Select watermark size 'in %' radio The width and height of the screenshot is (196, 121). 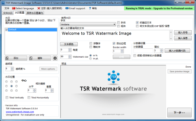pyautogui.click(x=90, y=55)
